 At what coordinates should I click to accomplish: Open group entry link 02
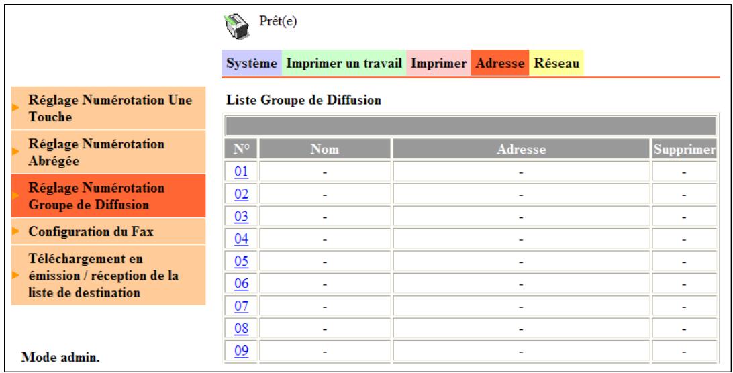tap(241, 194)
